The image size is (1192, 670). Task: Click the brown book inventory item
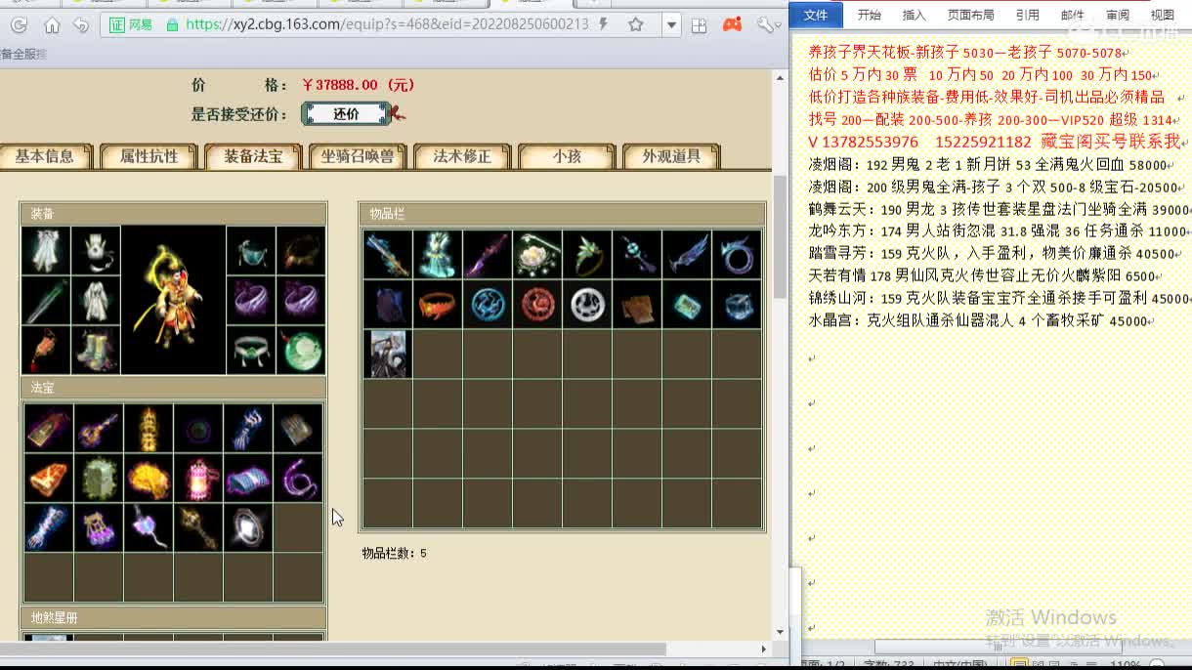click(x=636, y=304)
